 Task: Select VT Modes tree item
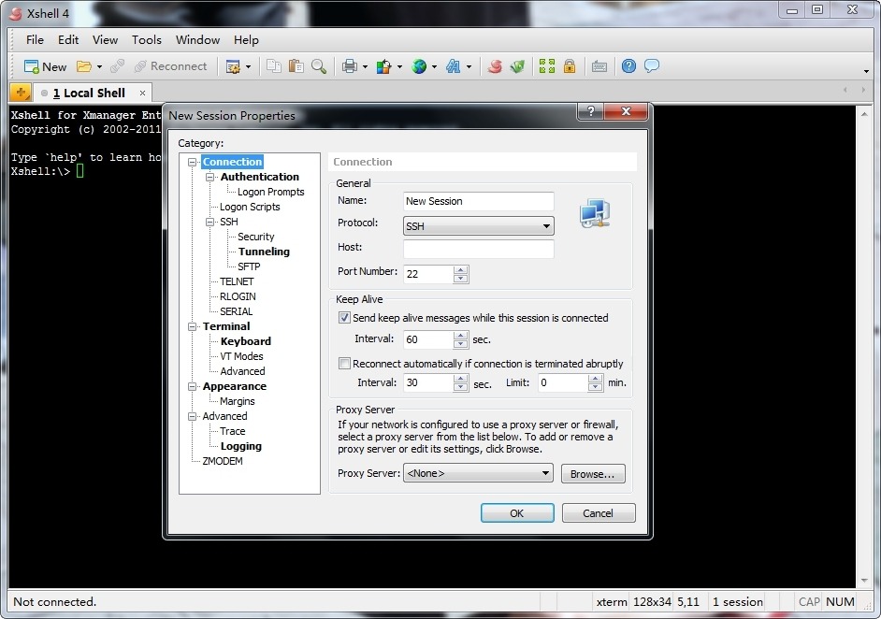coord(241,356)
